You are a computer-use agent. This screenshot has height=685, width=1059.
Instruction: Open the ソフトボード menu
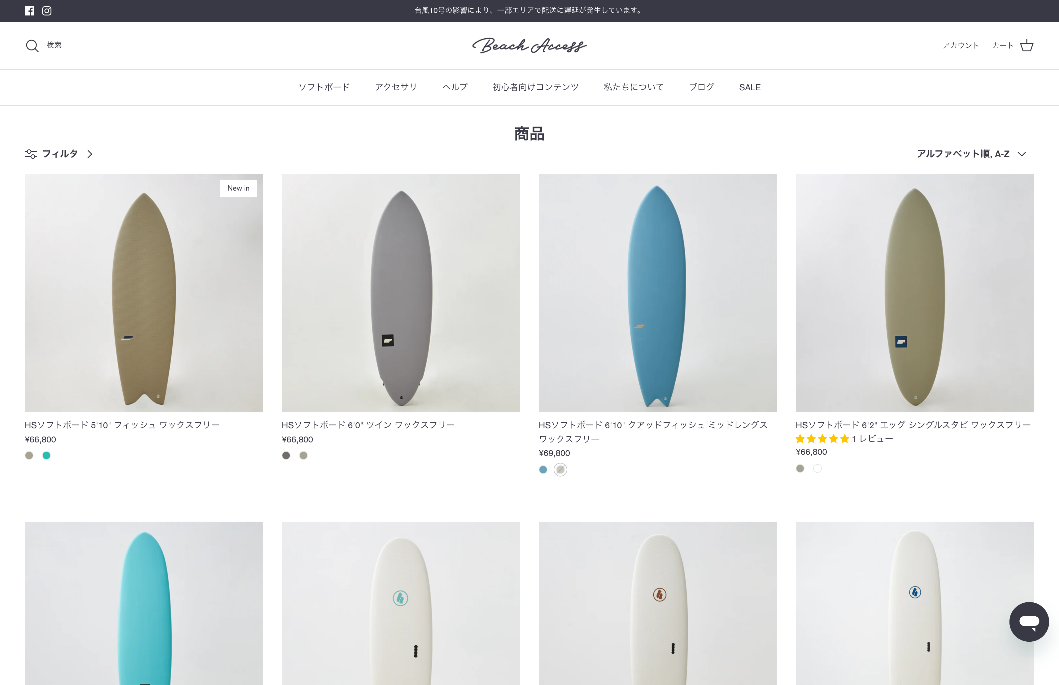pos(324,87)
